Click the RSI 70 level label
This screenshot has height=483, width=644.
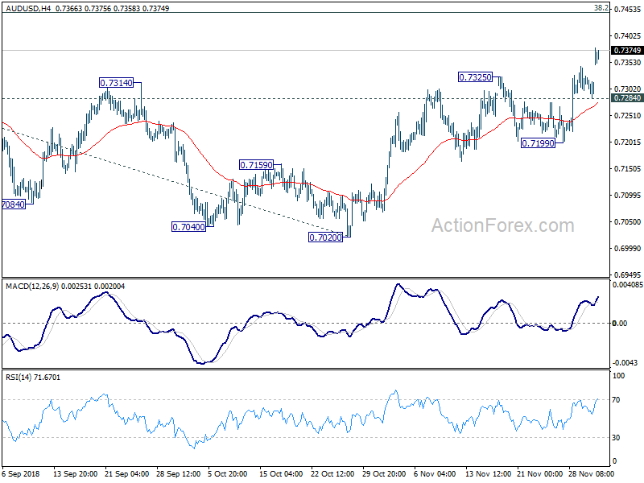(616, 399)
